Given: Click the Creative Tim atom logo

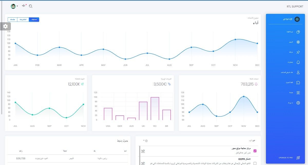Looking at the screenshot, I should click(x=297, y=19).
